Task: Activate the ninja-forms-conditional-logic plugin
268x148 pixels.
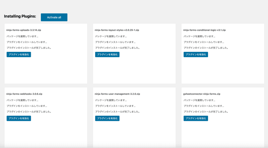Action: [196, 54]
